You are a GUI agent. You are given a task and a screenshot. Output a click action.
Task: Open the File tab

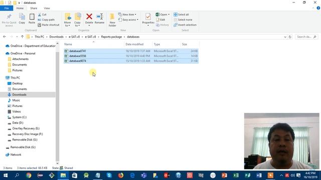pyautogui.click(x=7, y=8)
